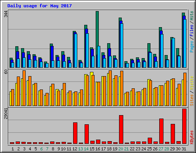196x153 pixels.
Task: Click day label 30 on the bottom axis
Action: pos(178,149)
